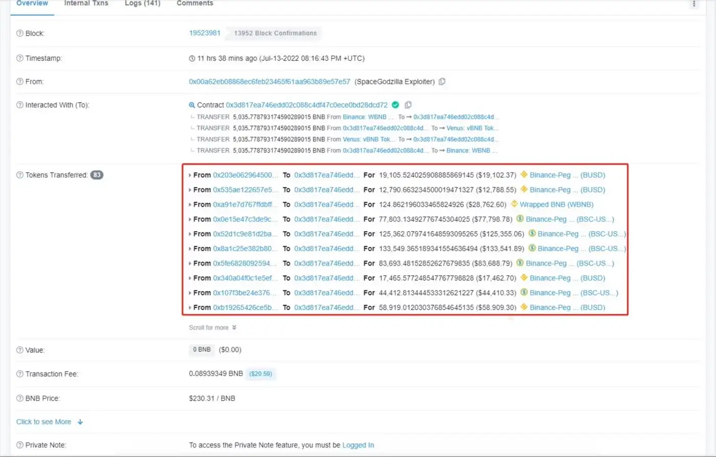Viewport: 716px width, 457px height.
Task: Expand transfer row from 0x107f3be24e376
Action: click(190, 294)
